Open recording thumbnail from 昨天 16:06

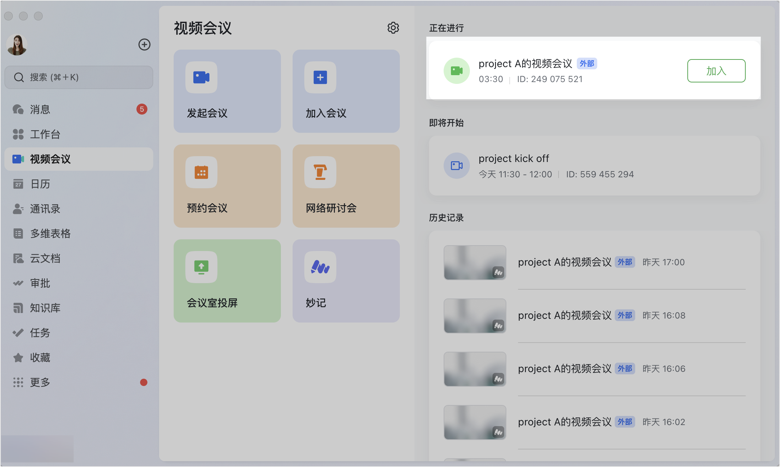coord(475,369)
